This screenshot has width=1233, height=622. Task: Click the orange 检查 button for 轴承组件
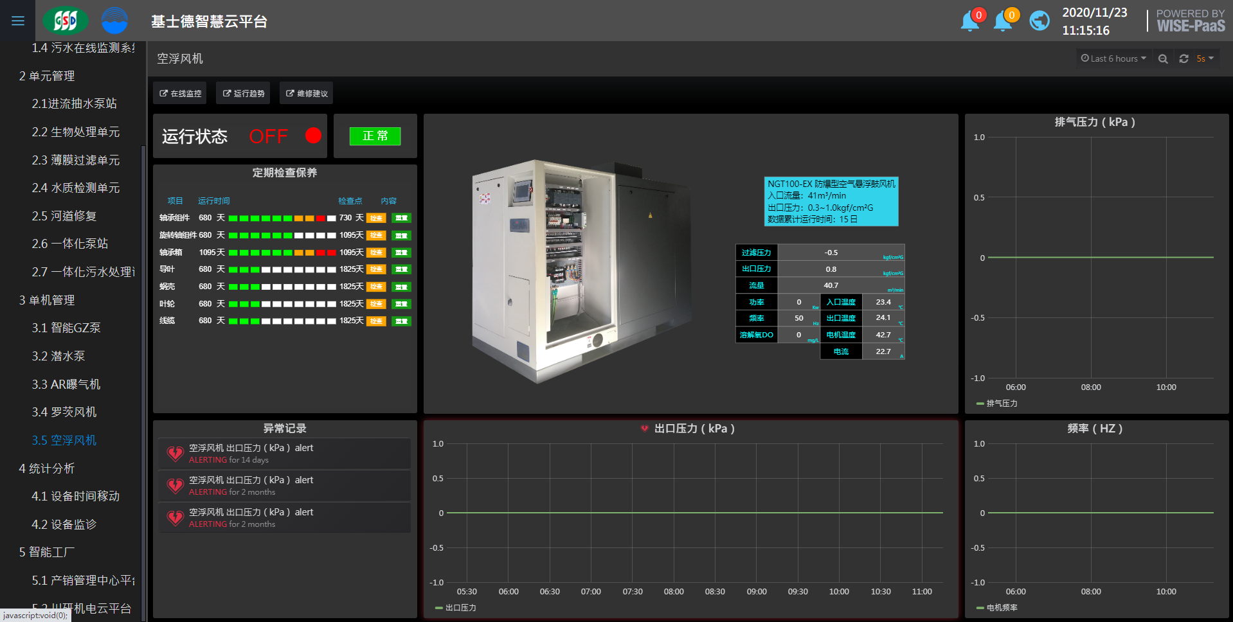coord(376,218)
